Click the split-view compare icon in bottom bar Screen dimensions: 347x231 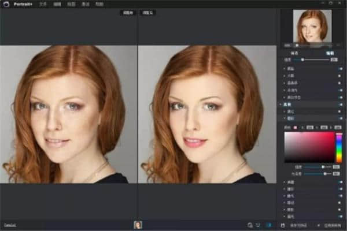coord(258,225)
